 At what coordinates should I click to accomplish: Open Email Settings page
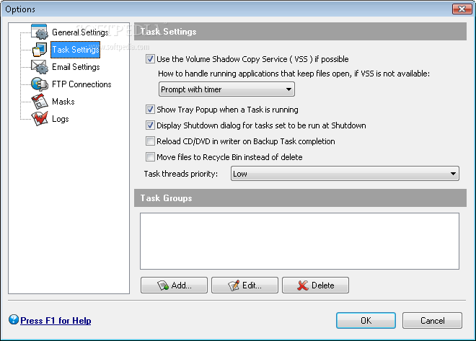(x=76, y=67)
